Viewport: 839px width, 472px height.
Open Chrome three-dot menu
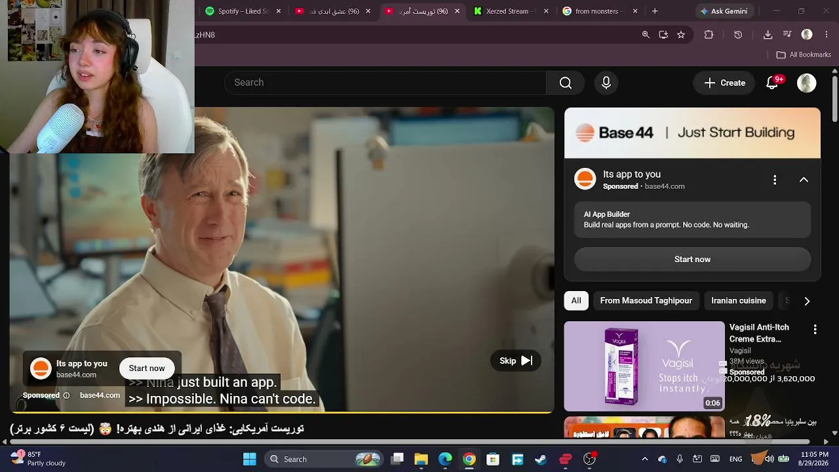(x=826, y=35)
